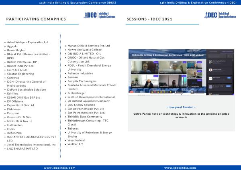This screenshot has width=241, height=170.
Task: Select 'Fishbones' in the company list
Action: [x=14, y=109]
